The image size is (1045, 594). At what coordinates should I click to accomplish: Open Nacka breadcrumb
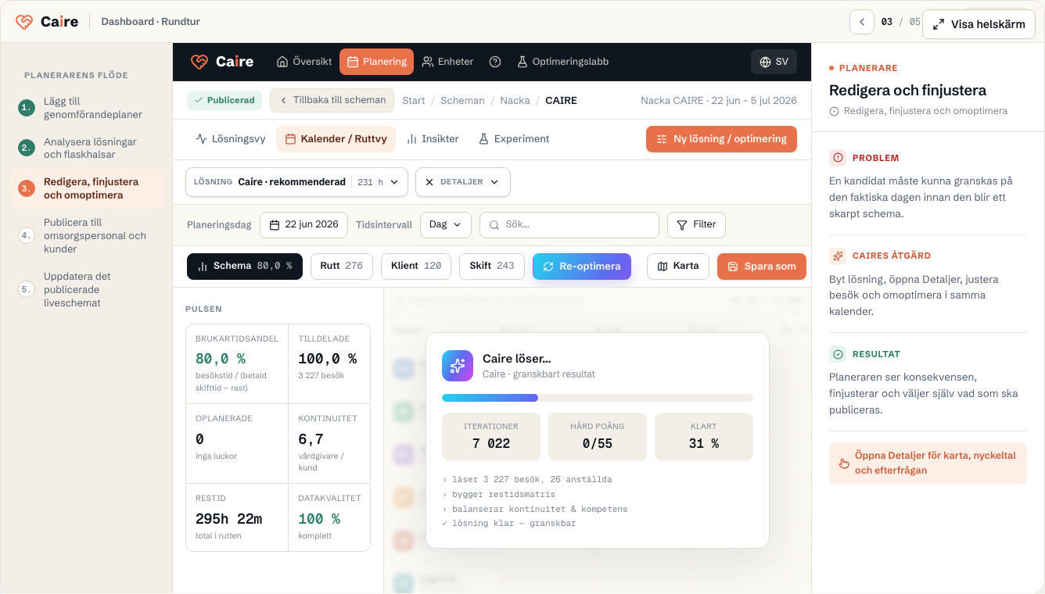click(515, 101)
